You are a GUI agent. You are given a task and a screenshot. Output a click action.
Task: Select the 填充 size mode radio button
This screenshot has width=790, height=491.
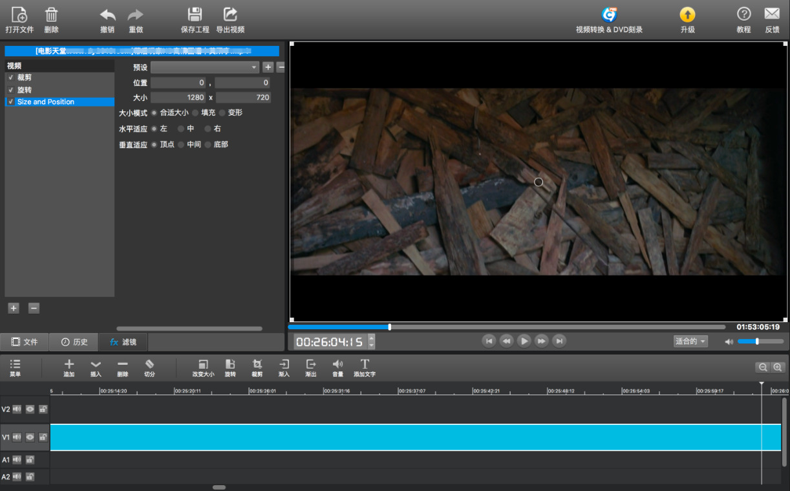click(x=195, y=113)
